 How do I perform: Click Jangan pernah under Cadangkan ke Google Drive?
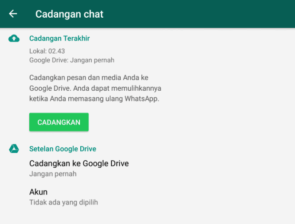point(53,174)
